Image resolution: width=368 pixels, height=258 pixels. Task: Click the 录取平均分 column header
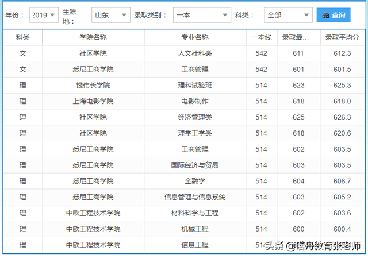342,37
